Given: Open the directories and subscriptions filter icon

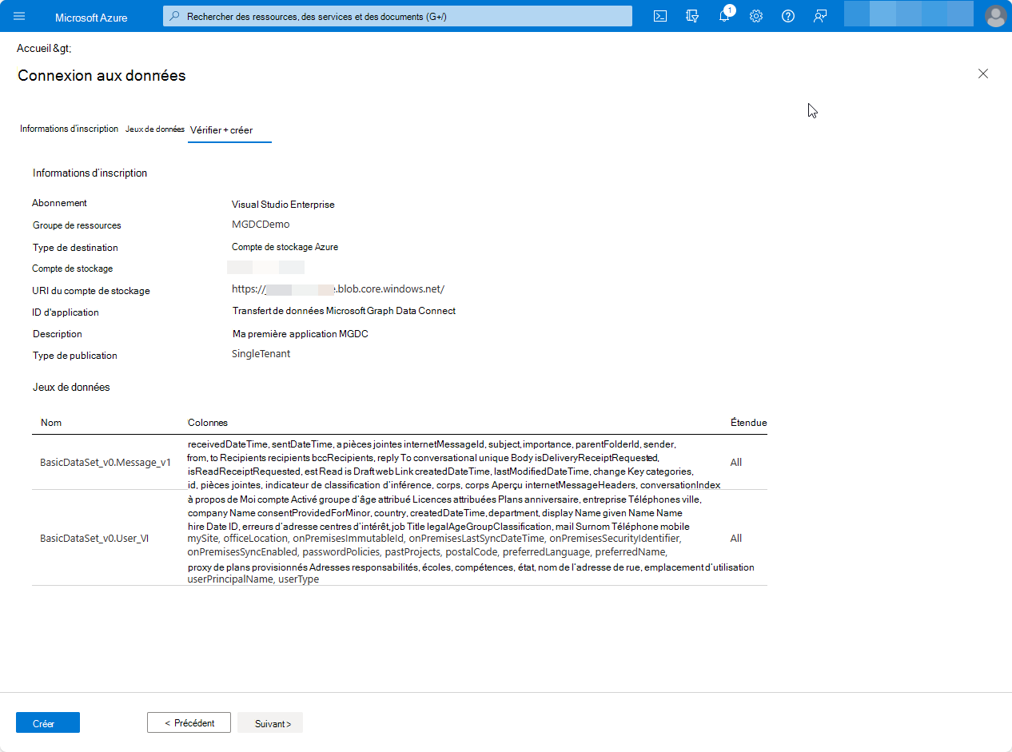Looking at the screenshot, I should (692, 16).
